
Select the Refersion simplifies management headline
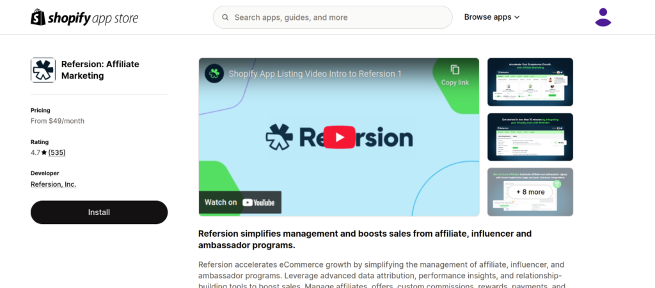[365, 239]
